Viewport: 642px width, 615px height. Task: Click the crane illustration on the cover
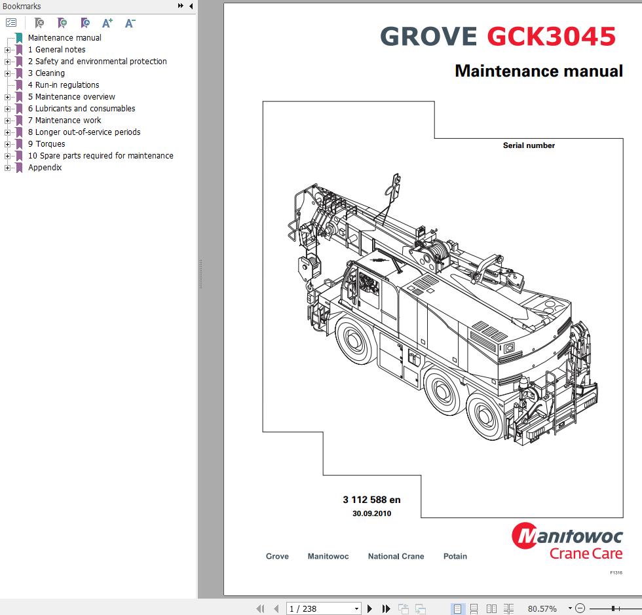443,310
